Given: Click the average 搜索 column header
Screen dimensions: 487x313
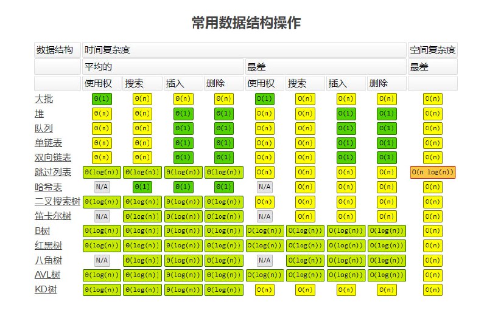Looking at the screenshot, I should (x=142, y=83).
